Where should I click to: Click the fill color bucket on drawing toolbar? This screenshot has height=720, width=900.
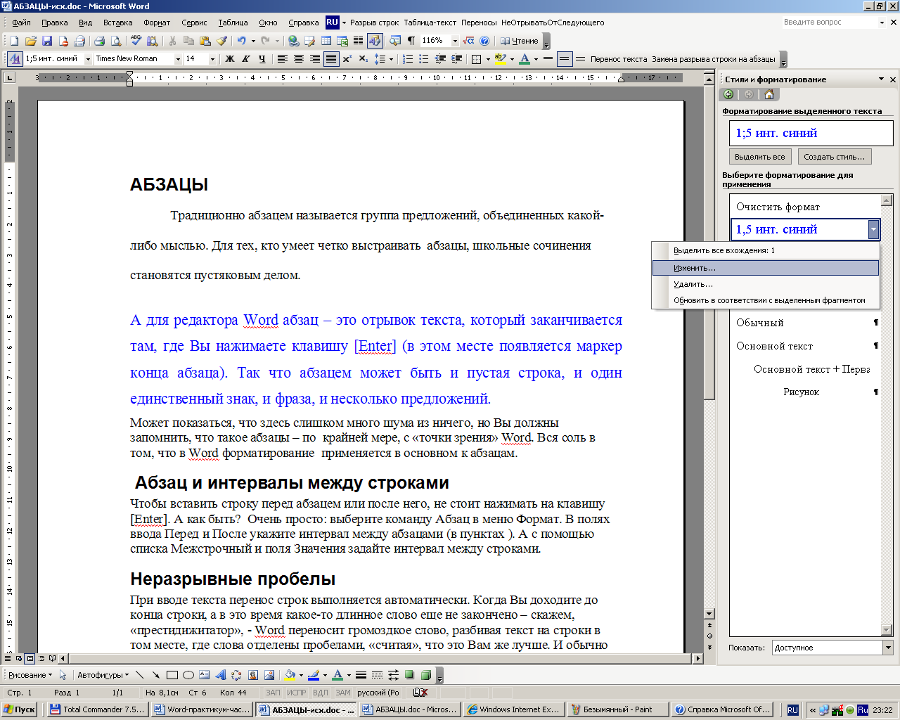point(290,675)
